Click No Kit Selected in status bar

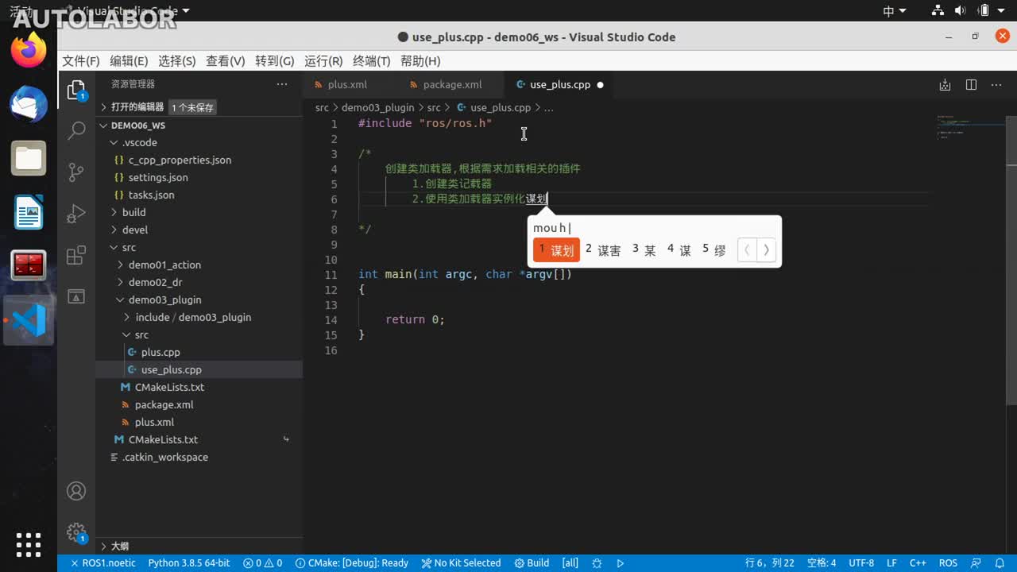pyautogui.click(x=461, y=562)
